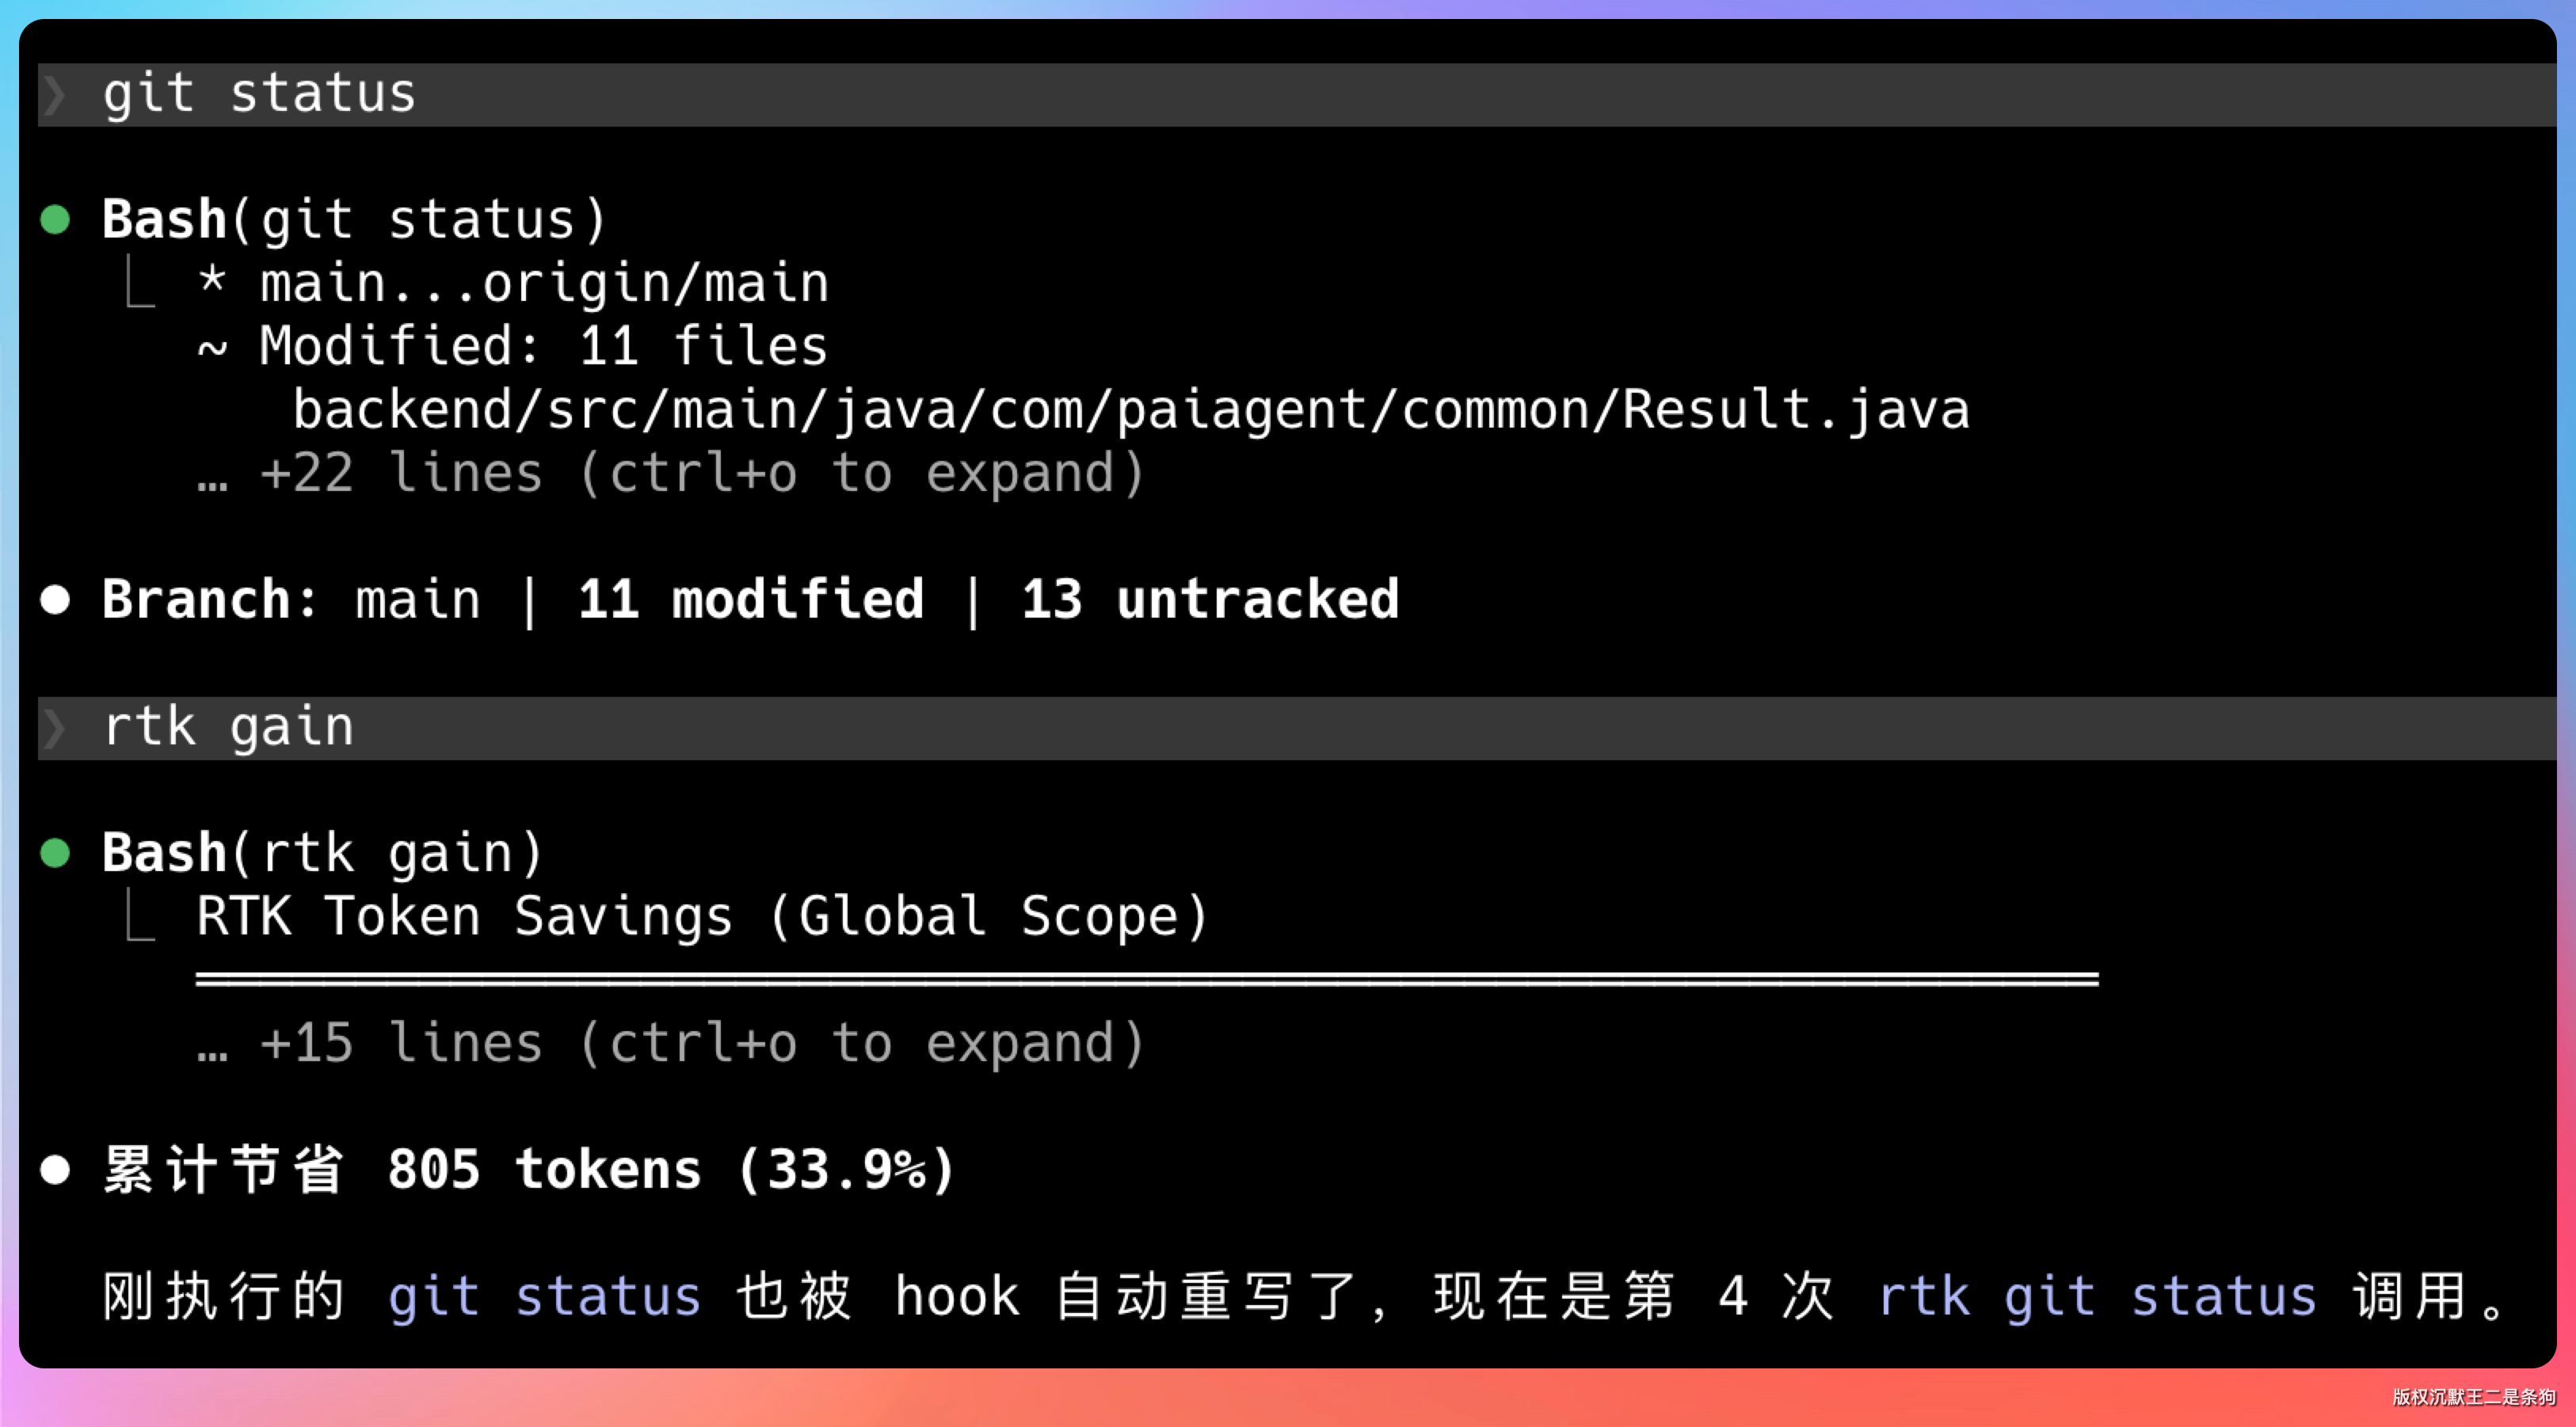This screenshot has width=2576, height=1427.
Task: Click the prompt chevron before git status
Action: pos(55,95)
